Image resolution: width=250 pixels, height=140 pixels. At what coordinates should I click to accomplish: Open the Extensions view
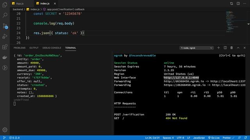pyautogui.click(x=5, y=47)
